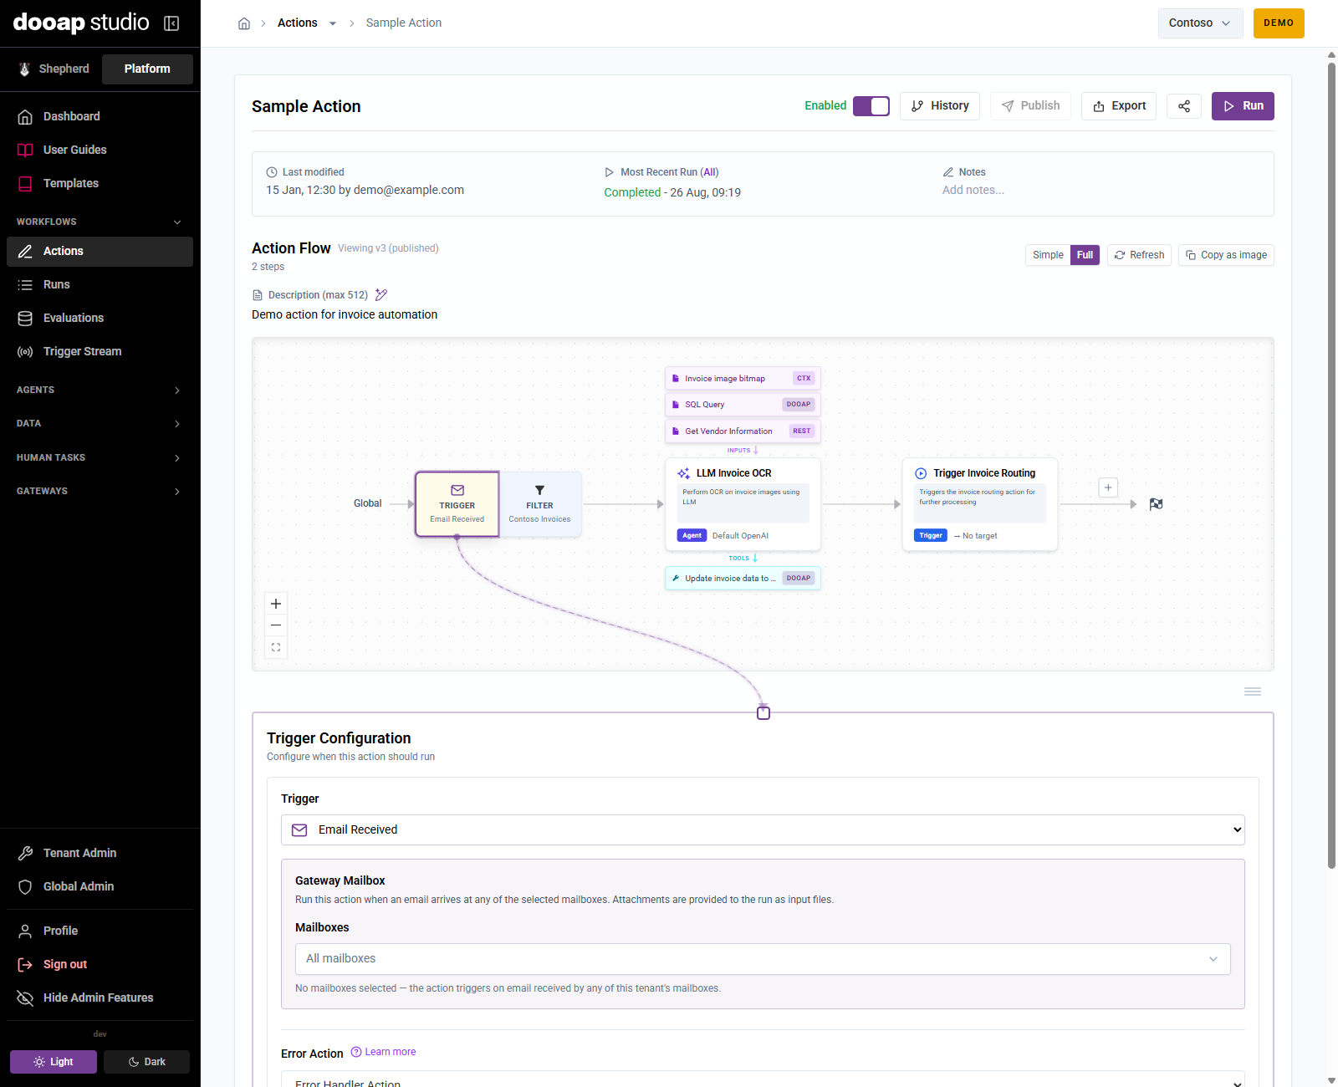Switch to Dark theme
Viewport: 1338px width, 1087px height.
point(146,1062)
